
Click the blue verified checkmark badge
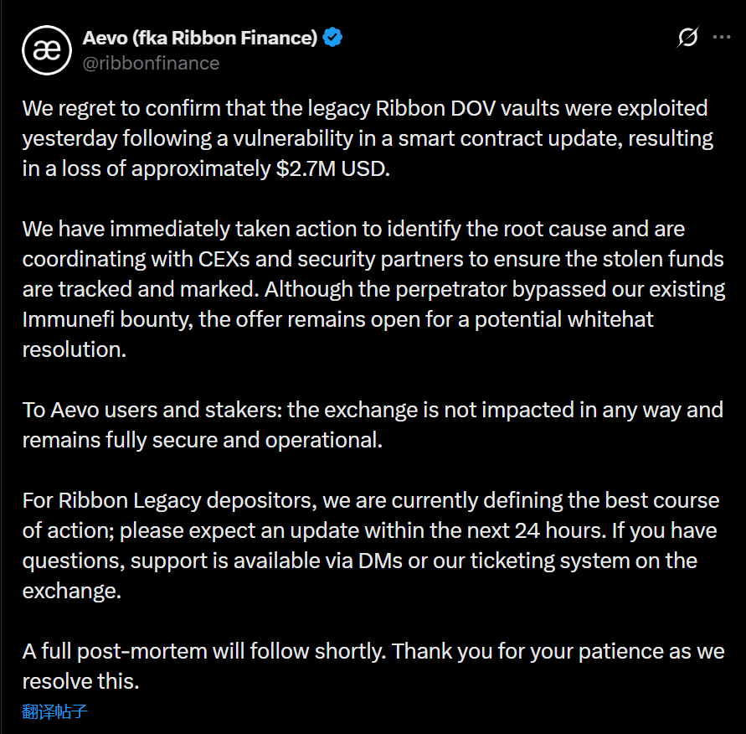[x=332, y=38]
